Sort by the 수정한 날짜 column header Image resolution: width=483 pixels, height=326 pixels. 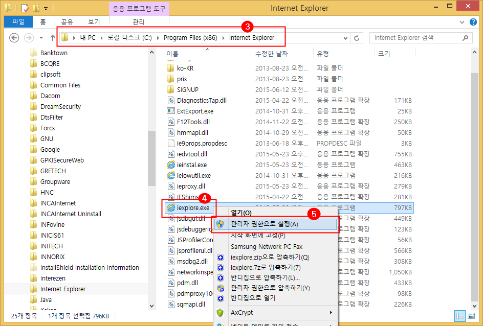[271, 54]
